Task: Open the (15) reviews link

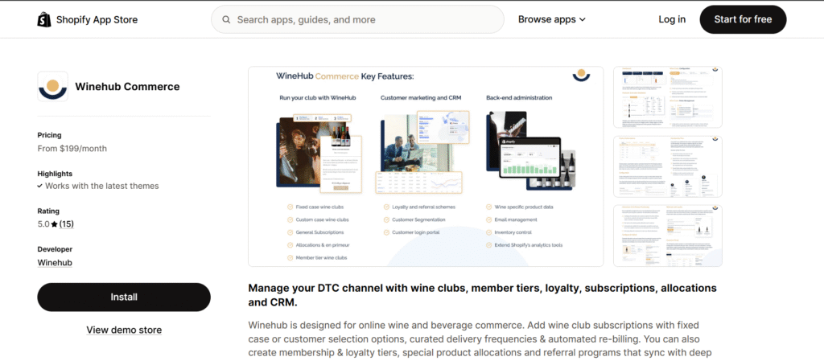Action: click(66, 224)
